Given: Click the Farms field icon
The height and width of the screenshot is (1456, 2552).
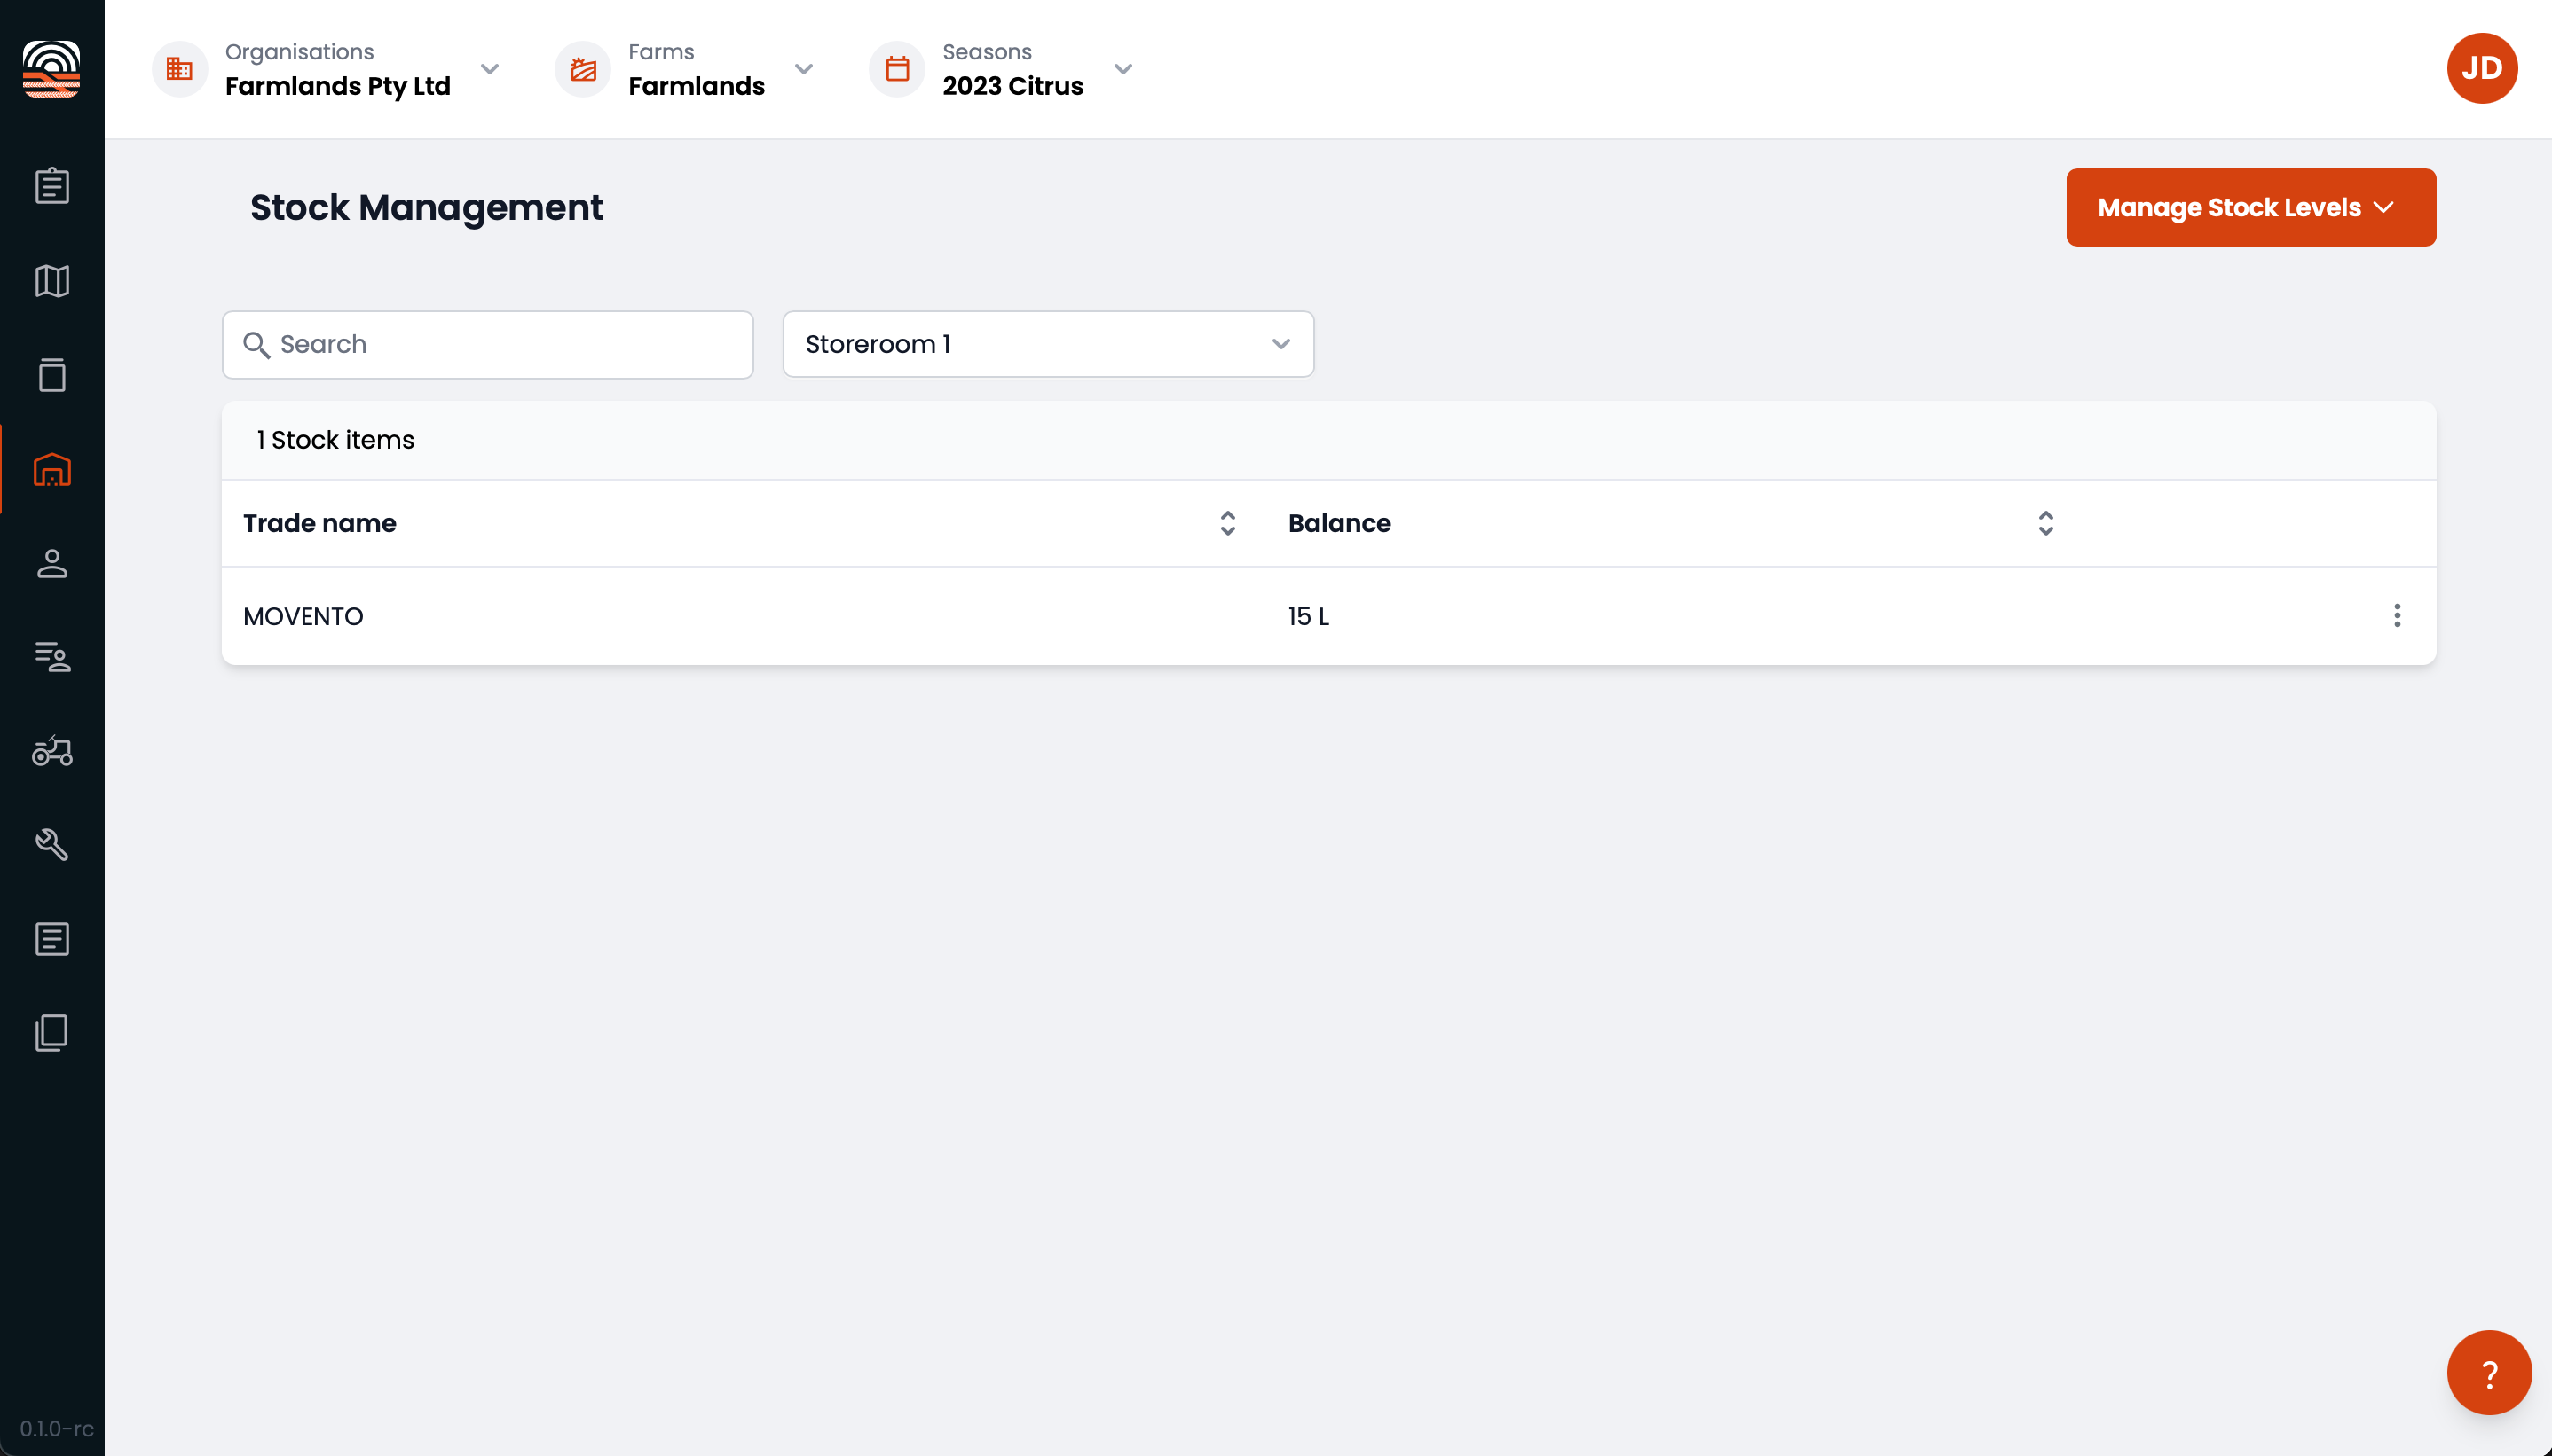Looking at the screenshot, I should 583,69.
